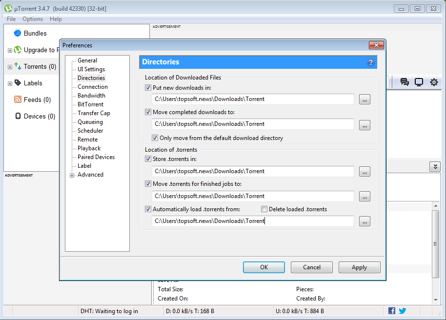Browse folder for 'Store .torrents in'

click(365, 172)
